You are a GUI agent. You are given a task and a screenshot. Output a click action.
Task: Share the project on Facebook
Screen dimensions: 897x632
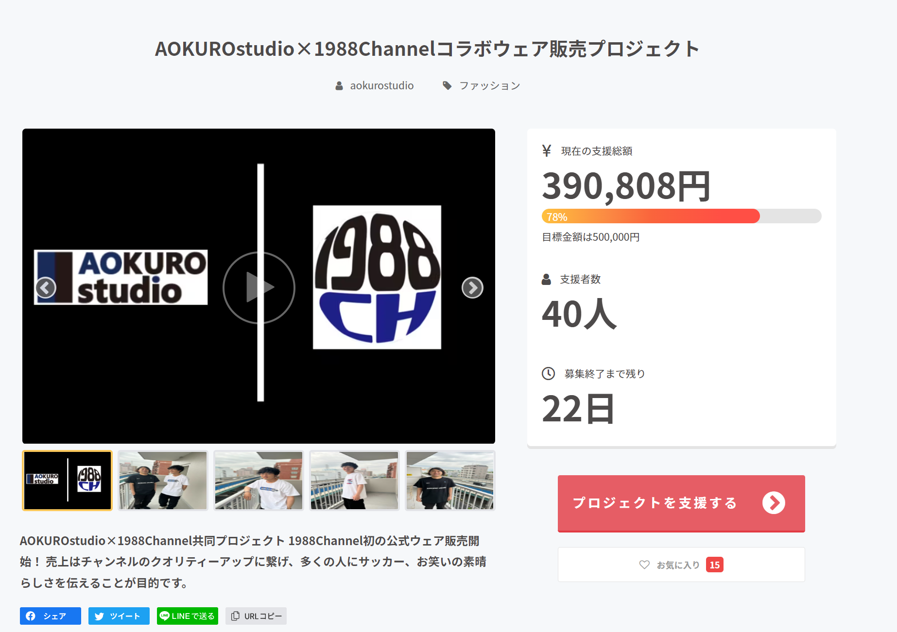[51, 616]
